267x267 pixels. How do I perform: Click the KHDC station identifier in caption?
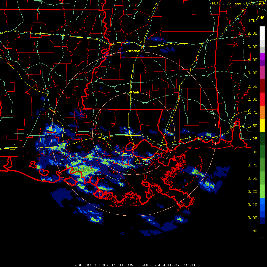pos(147,265)
